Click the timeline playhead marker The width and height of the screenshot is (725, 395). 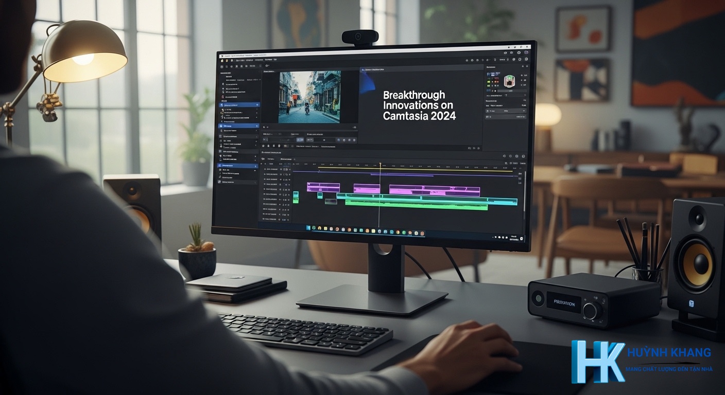click(381, 165)
